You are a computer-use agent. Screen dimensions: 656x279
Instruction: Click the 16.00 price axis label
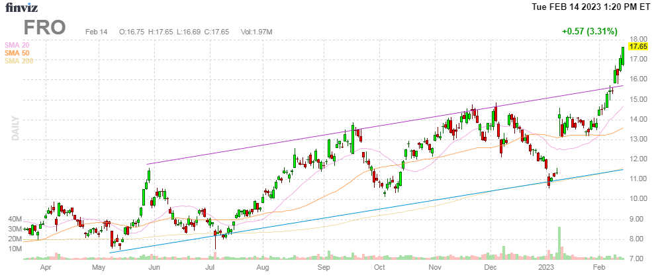click(638, 80)
